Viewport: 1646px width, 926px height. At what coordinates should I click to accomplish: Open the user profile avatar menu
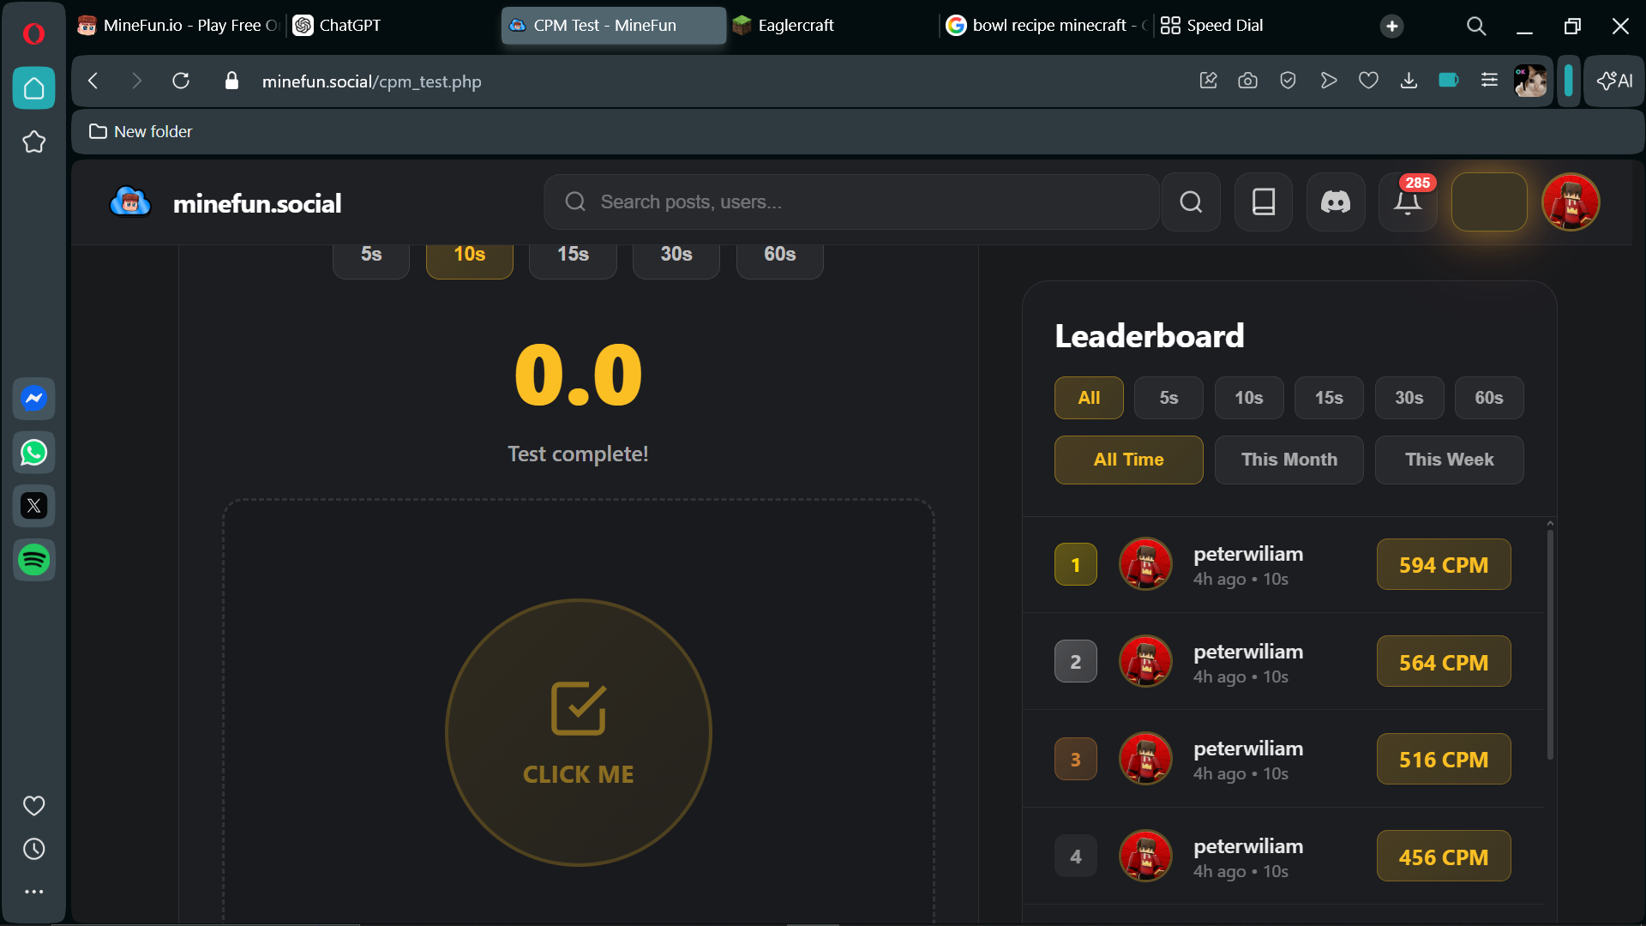pos(1570,202)
